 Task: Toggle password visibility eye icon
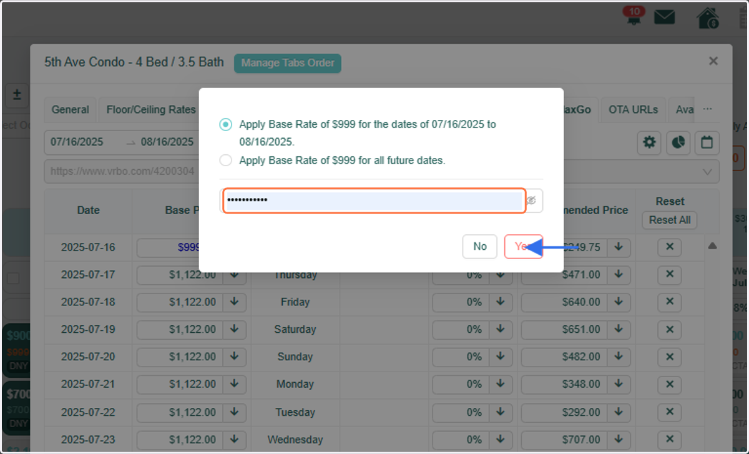pos(531,200)
